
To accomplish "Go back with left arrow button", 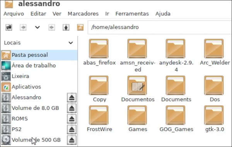I will [x=23, y=27].
